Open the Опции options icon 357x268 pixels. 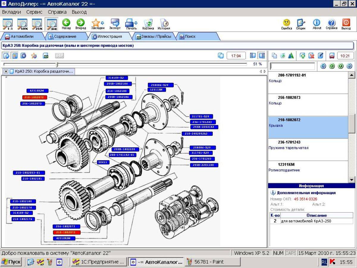click(x=301, y=23)
